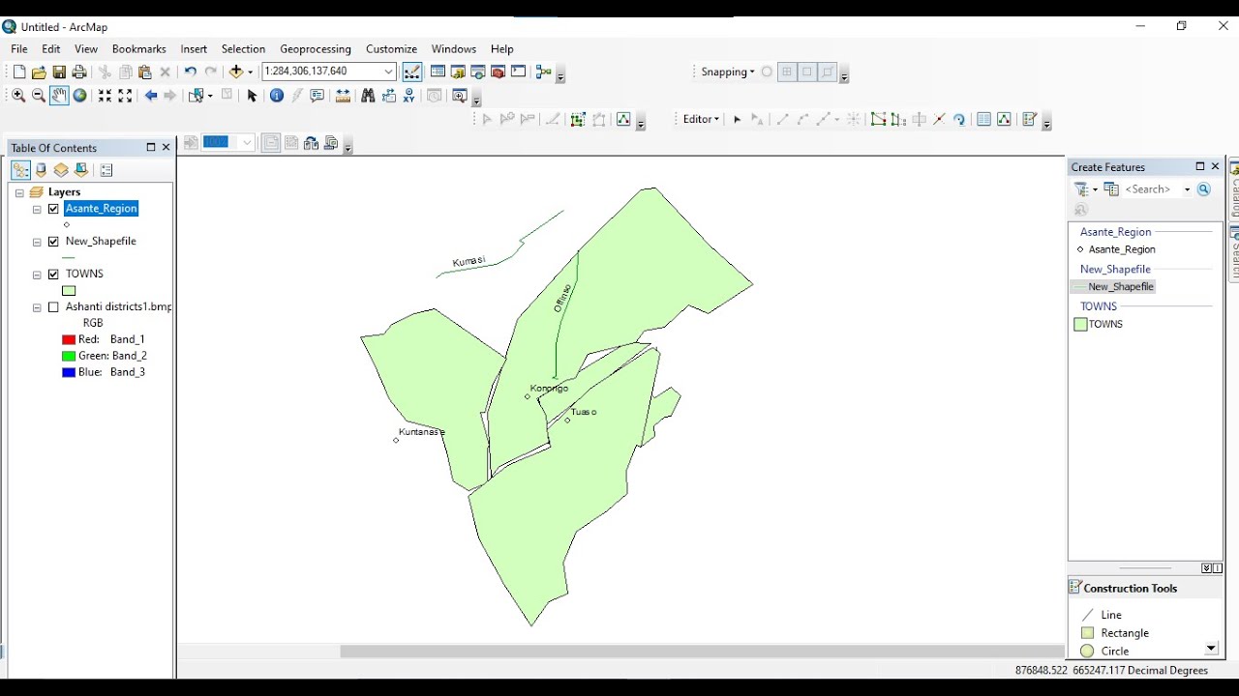Screen dimensions: 1239x696
Task: Open Geoprocessing menu
Action: pos(316,48)
